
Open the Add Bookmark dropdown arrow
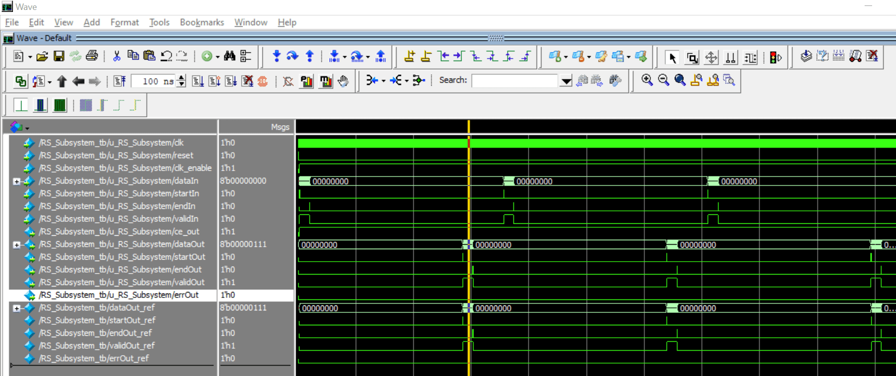click(566, 57)
